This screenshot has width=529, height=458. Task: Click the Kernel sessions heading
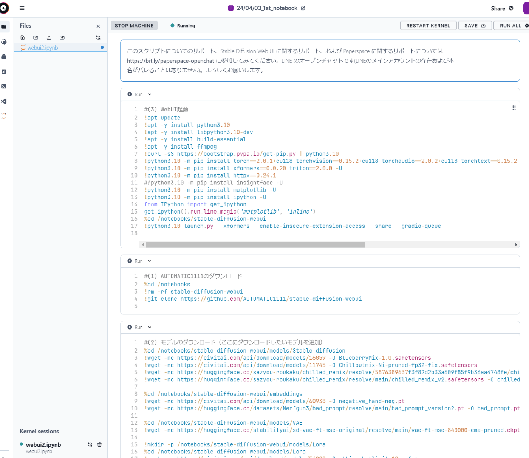39,431
